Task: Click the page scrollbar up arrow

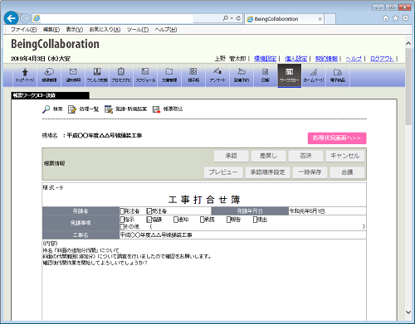Action: pyautogui.click(x=408, y=43)
